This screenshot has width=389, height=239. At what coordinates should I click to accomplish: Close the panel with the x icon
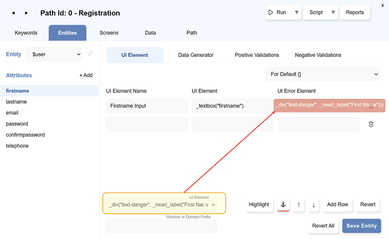383,4
